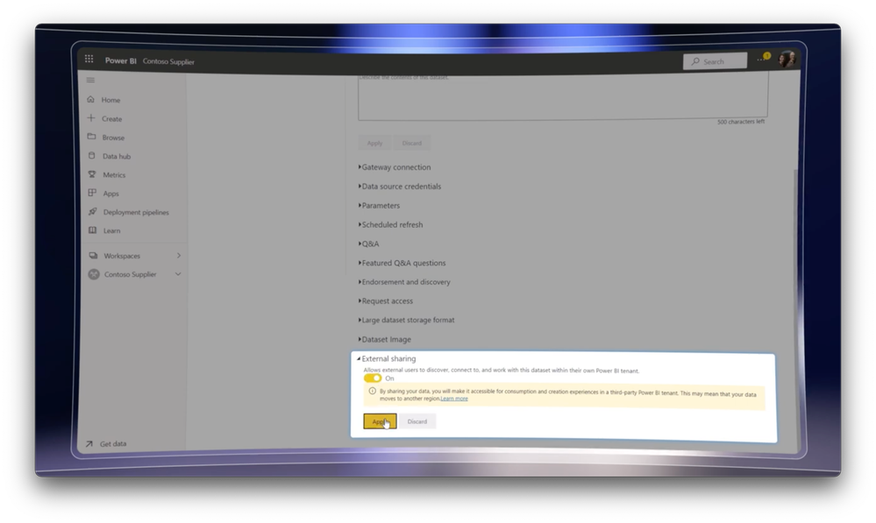Click the Contoso Supplier header label

pyautogui.click(x=168, y=61)
